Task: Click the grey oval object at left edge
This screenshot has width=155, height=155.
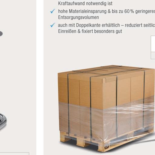Action: (x=1, y=34)
